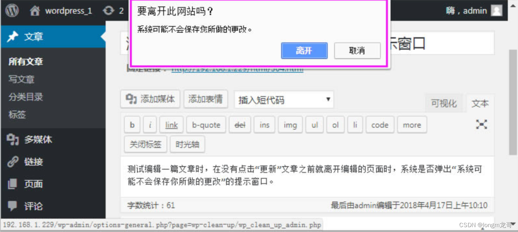This screenshot has height=232, width=518.
Task: Select 写文章 in the sidebar
Action: coord(22,79)
